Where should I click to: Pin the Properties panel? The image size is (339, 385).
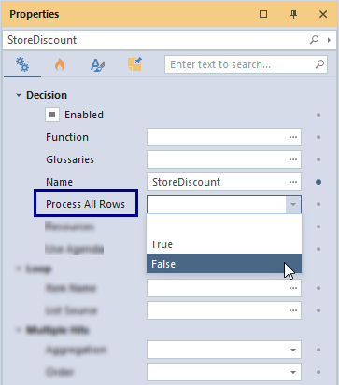pyautogui.click(x=293, y=14)
